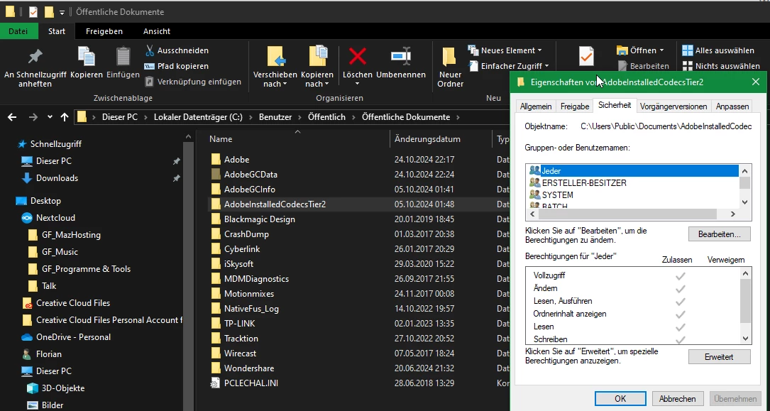Click Verknüpfung einfügen in the ribbon
Viewport: 770px width, 411px height.
pos(193,82)
